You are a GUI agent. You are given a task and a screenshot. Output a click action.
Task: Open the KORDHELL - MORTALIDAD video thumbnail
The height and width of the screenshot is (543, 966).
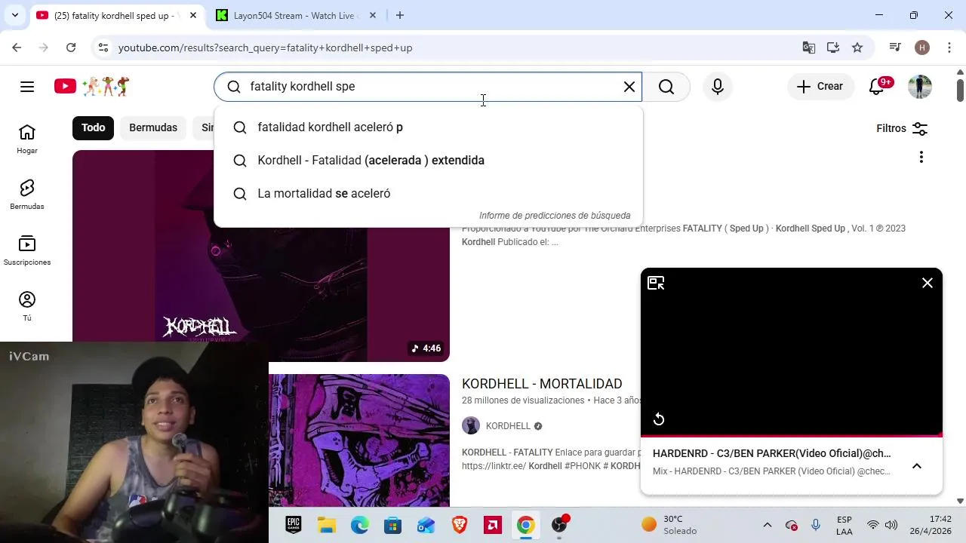[359, 441]
